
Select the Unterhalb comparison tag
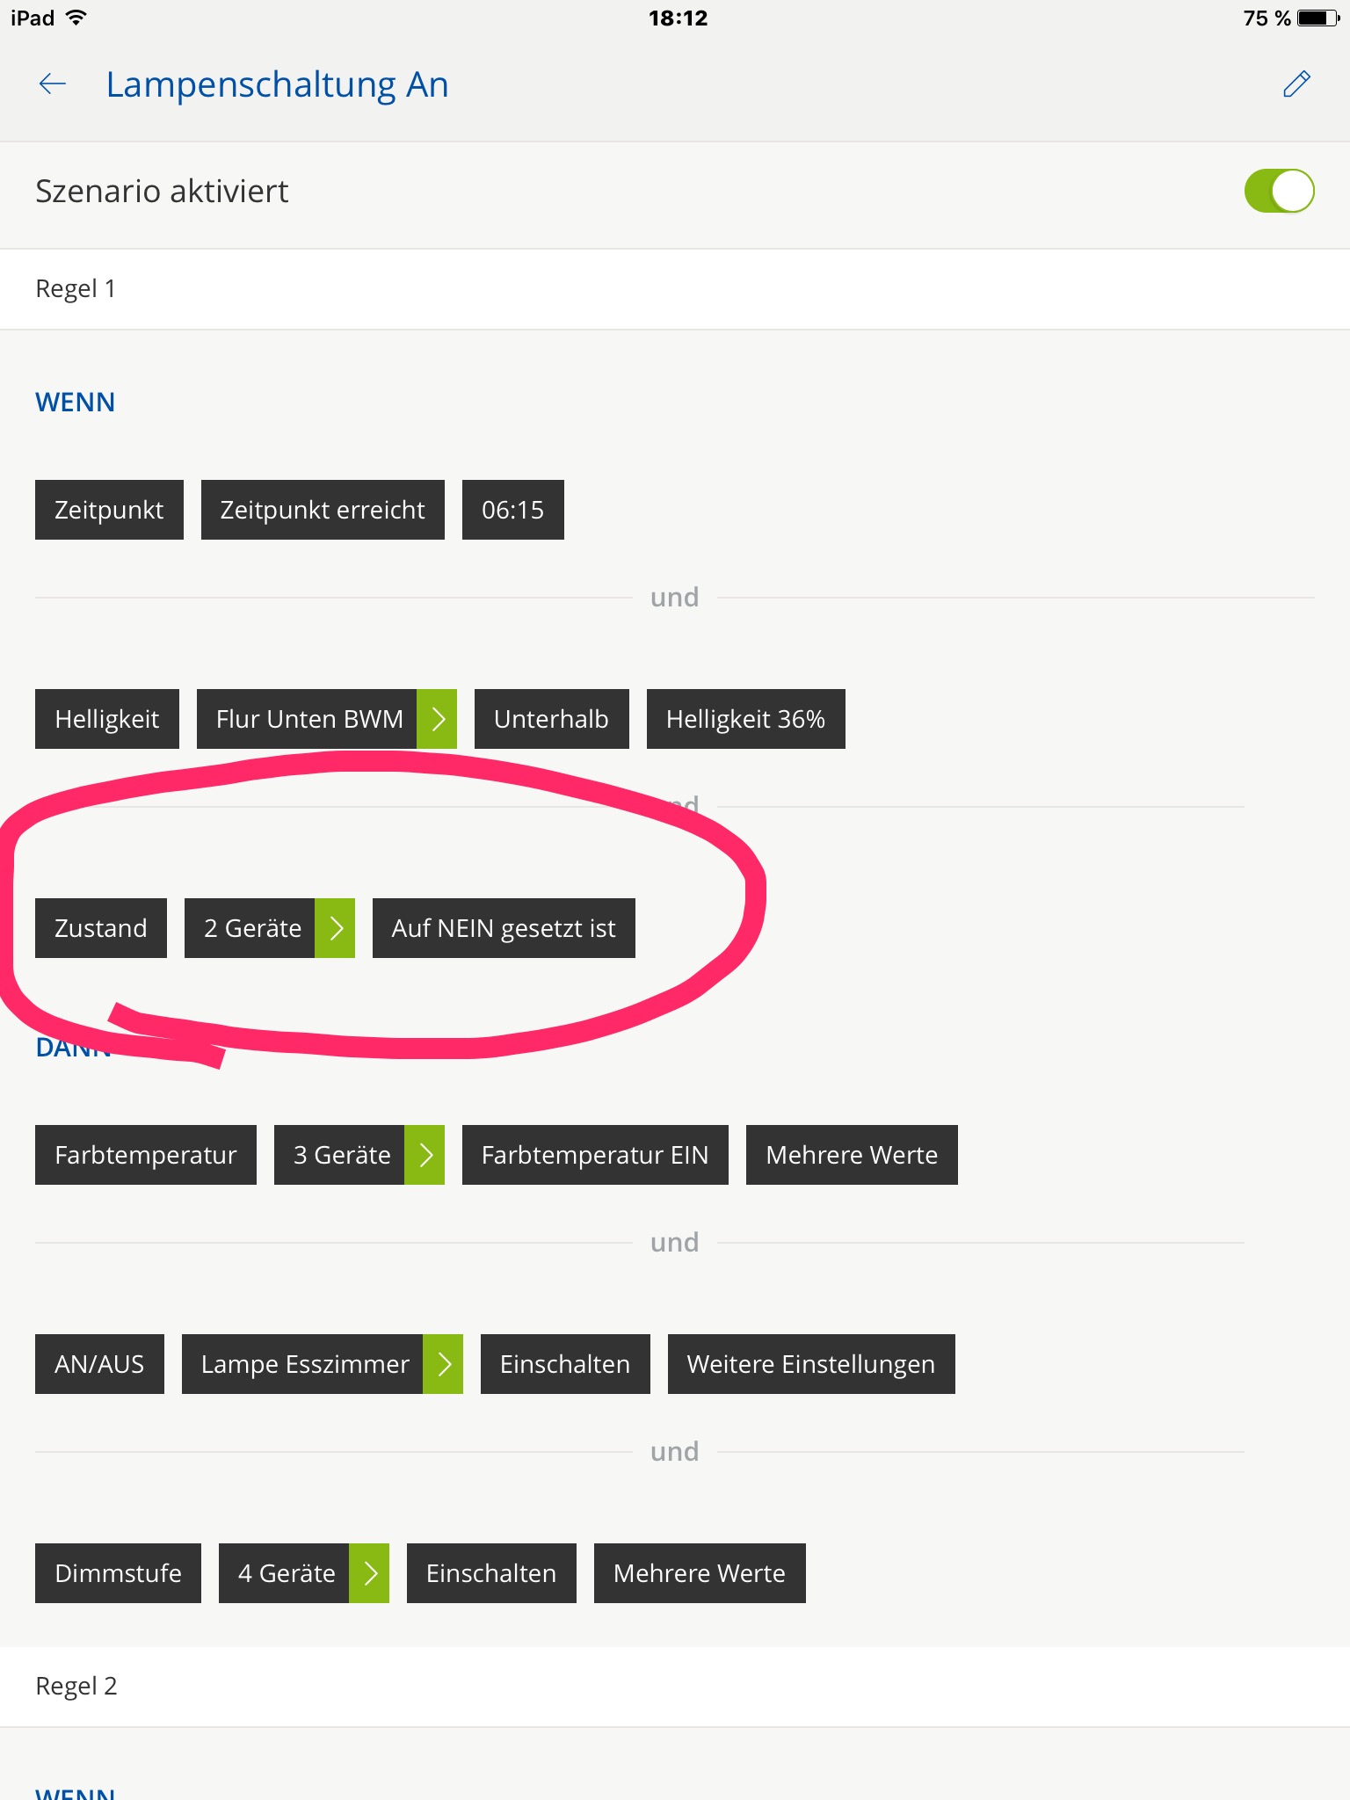(x=551, y=719)
